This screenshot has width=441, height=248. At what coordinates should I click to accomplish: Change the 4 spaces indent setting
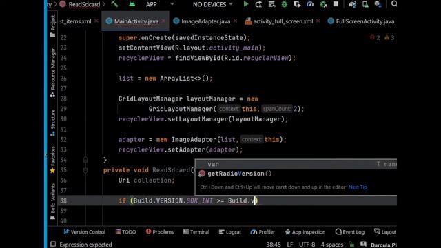point(332,245)
